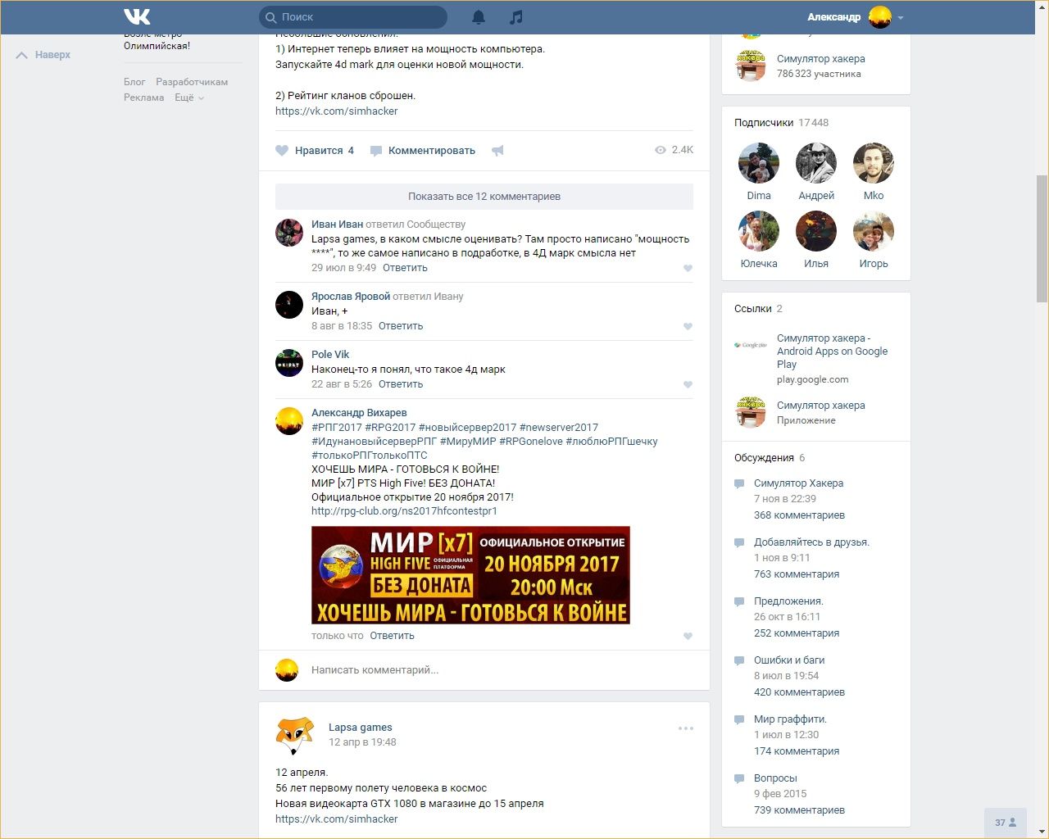Click hashtag #РПГ2017
The image size is (1049, 839).
pos(337,428)
